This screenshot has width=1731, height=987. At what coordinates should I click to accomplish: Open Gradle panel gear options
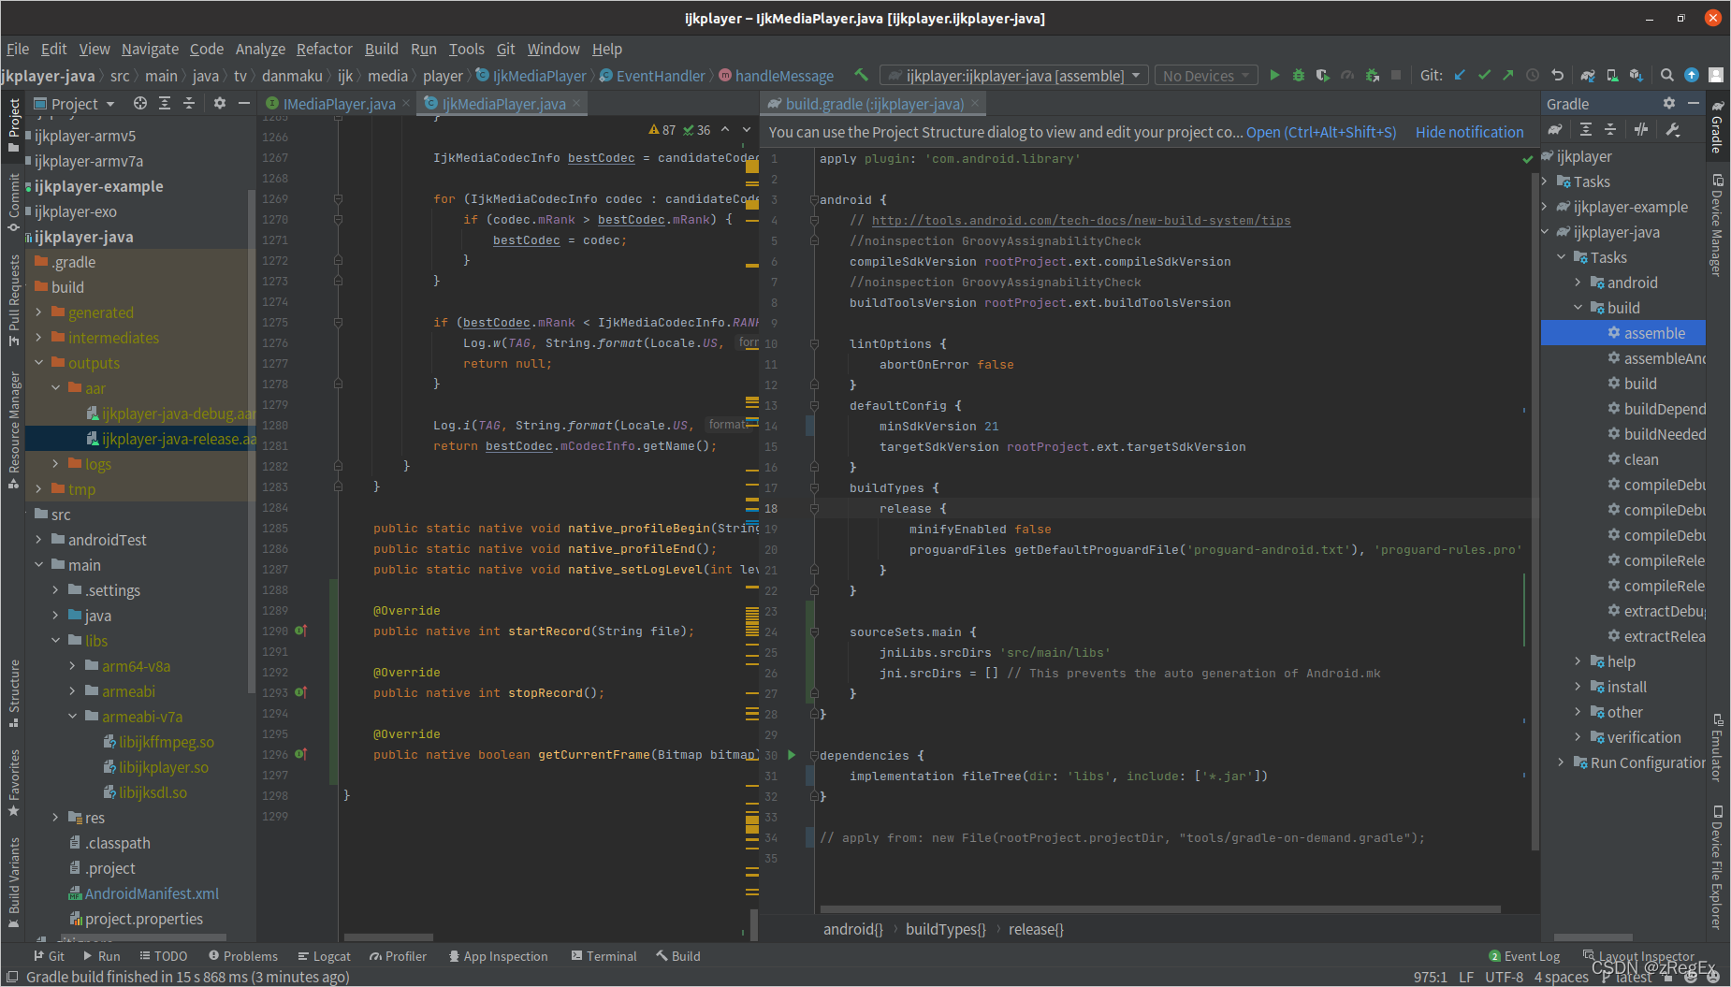1669,103
